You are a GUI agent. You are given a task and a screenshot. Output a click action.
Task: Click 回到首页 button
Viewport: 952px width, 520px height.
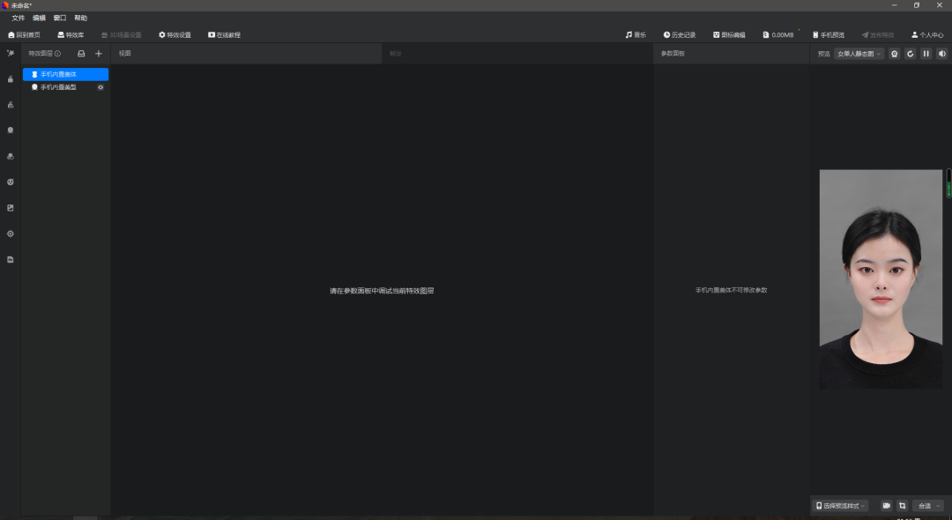coord(25,35)
